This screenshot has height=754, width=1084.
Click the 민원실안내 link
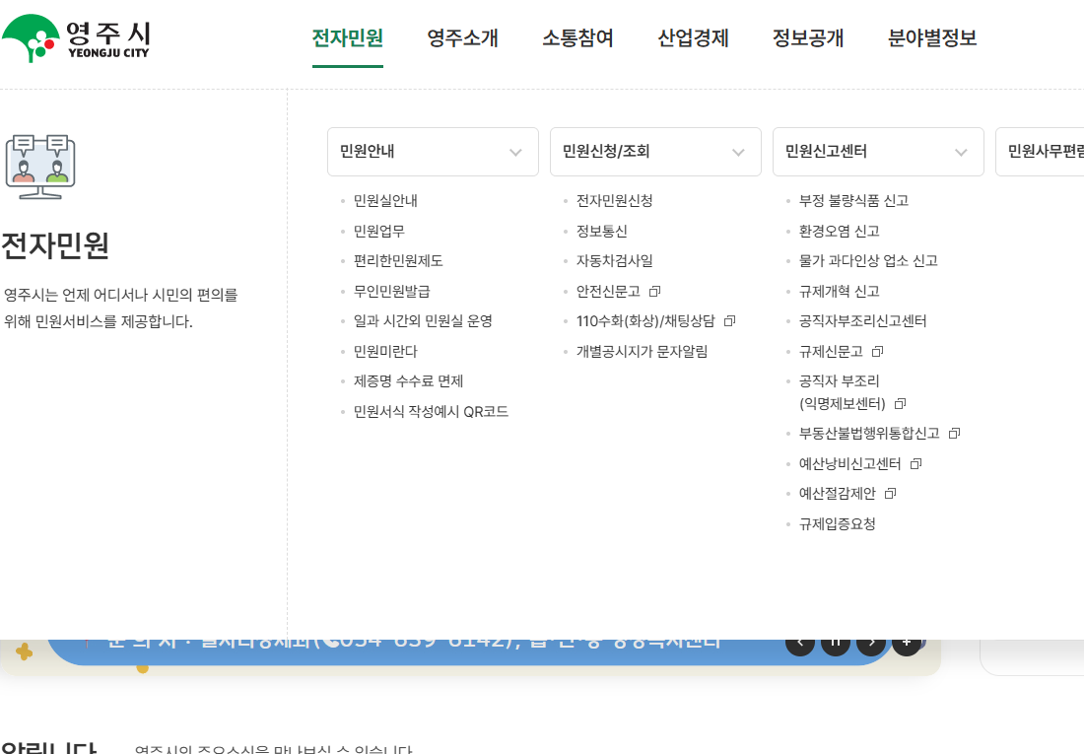click(385, 200)
